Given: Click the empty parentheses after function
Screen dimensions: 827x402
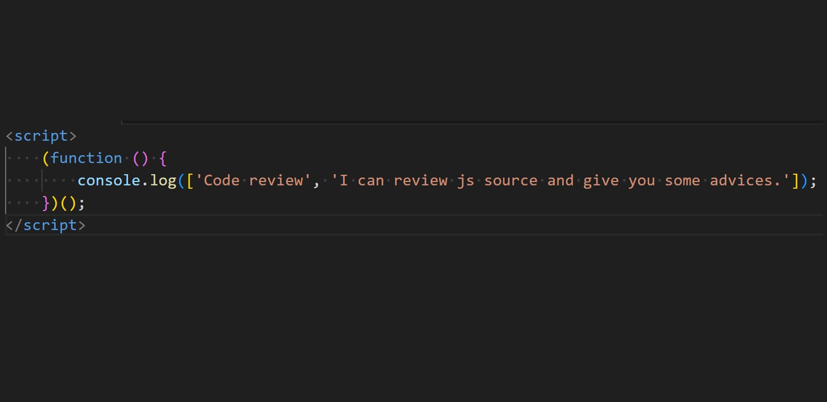Looking at the screenshot, I should [x=140, y=158].
